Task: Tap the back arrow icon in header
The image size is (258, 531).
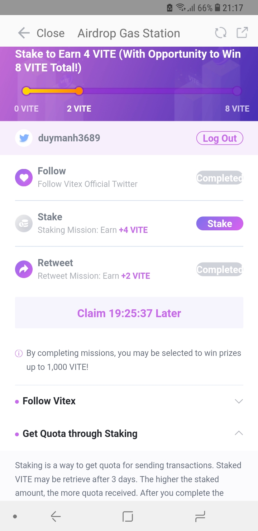Action: (x=24, y=33)
